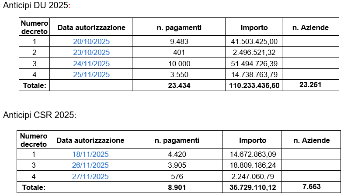
Task: Select the DU total amount 110.233.436,50
Action: [254, 86]
